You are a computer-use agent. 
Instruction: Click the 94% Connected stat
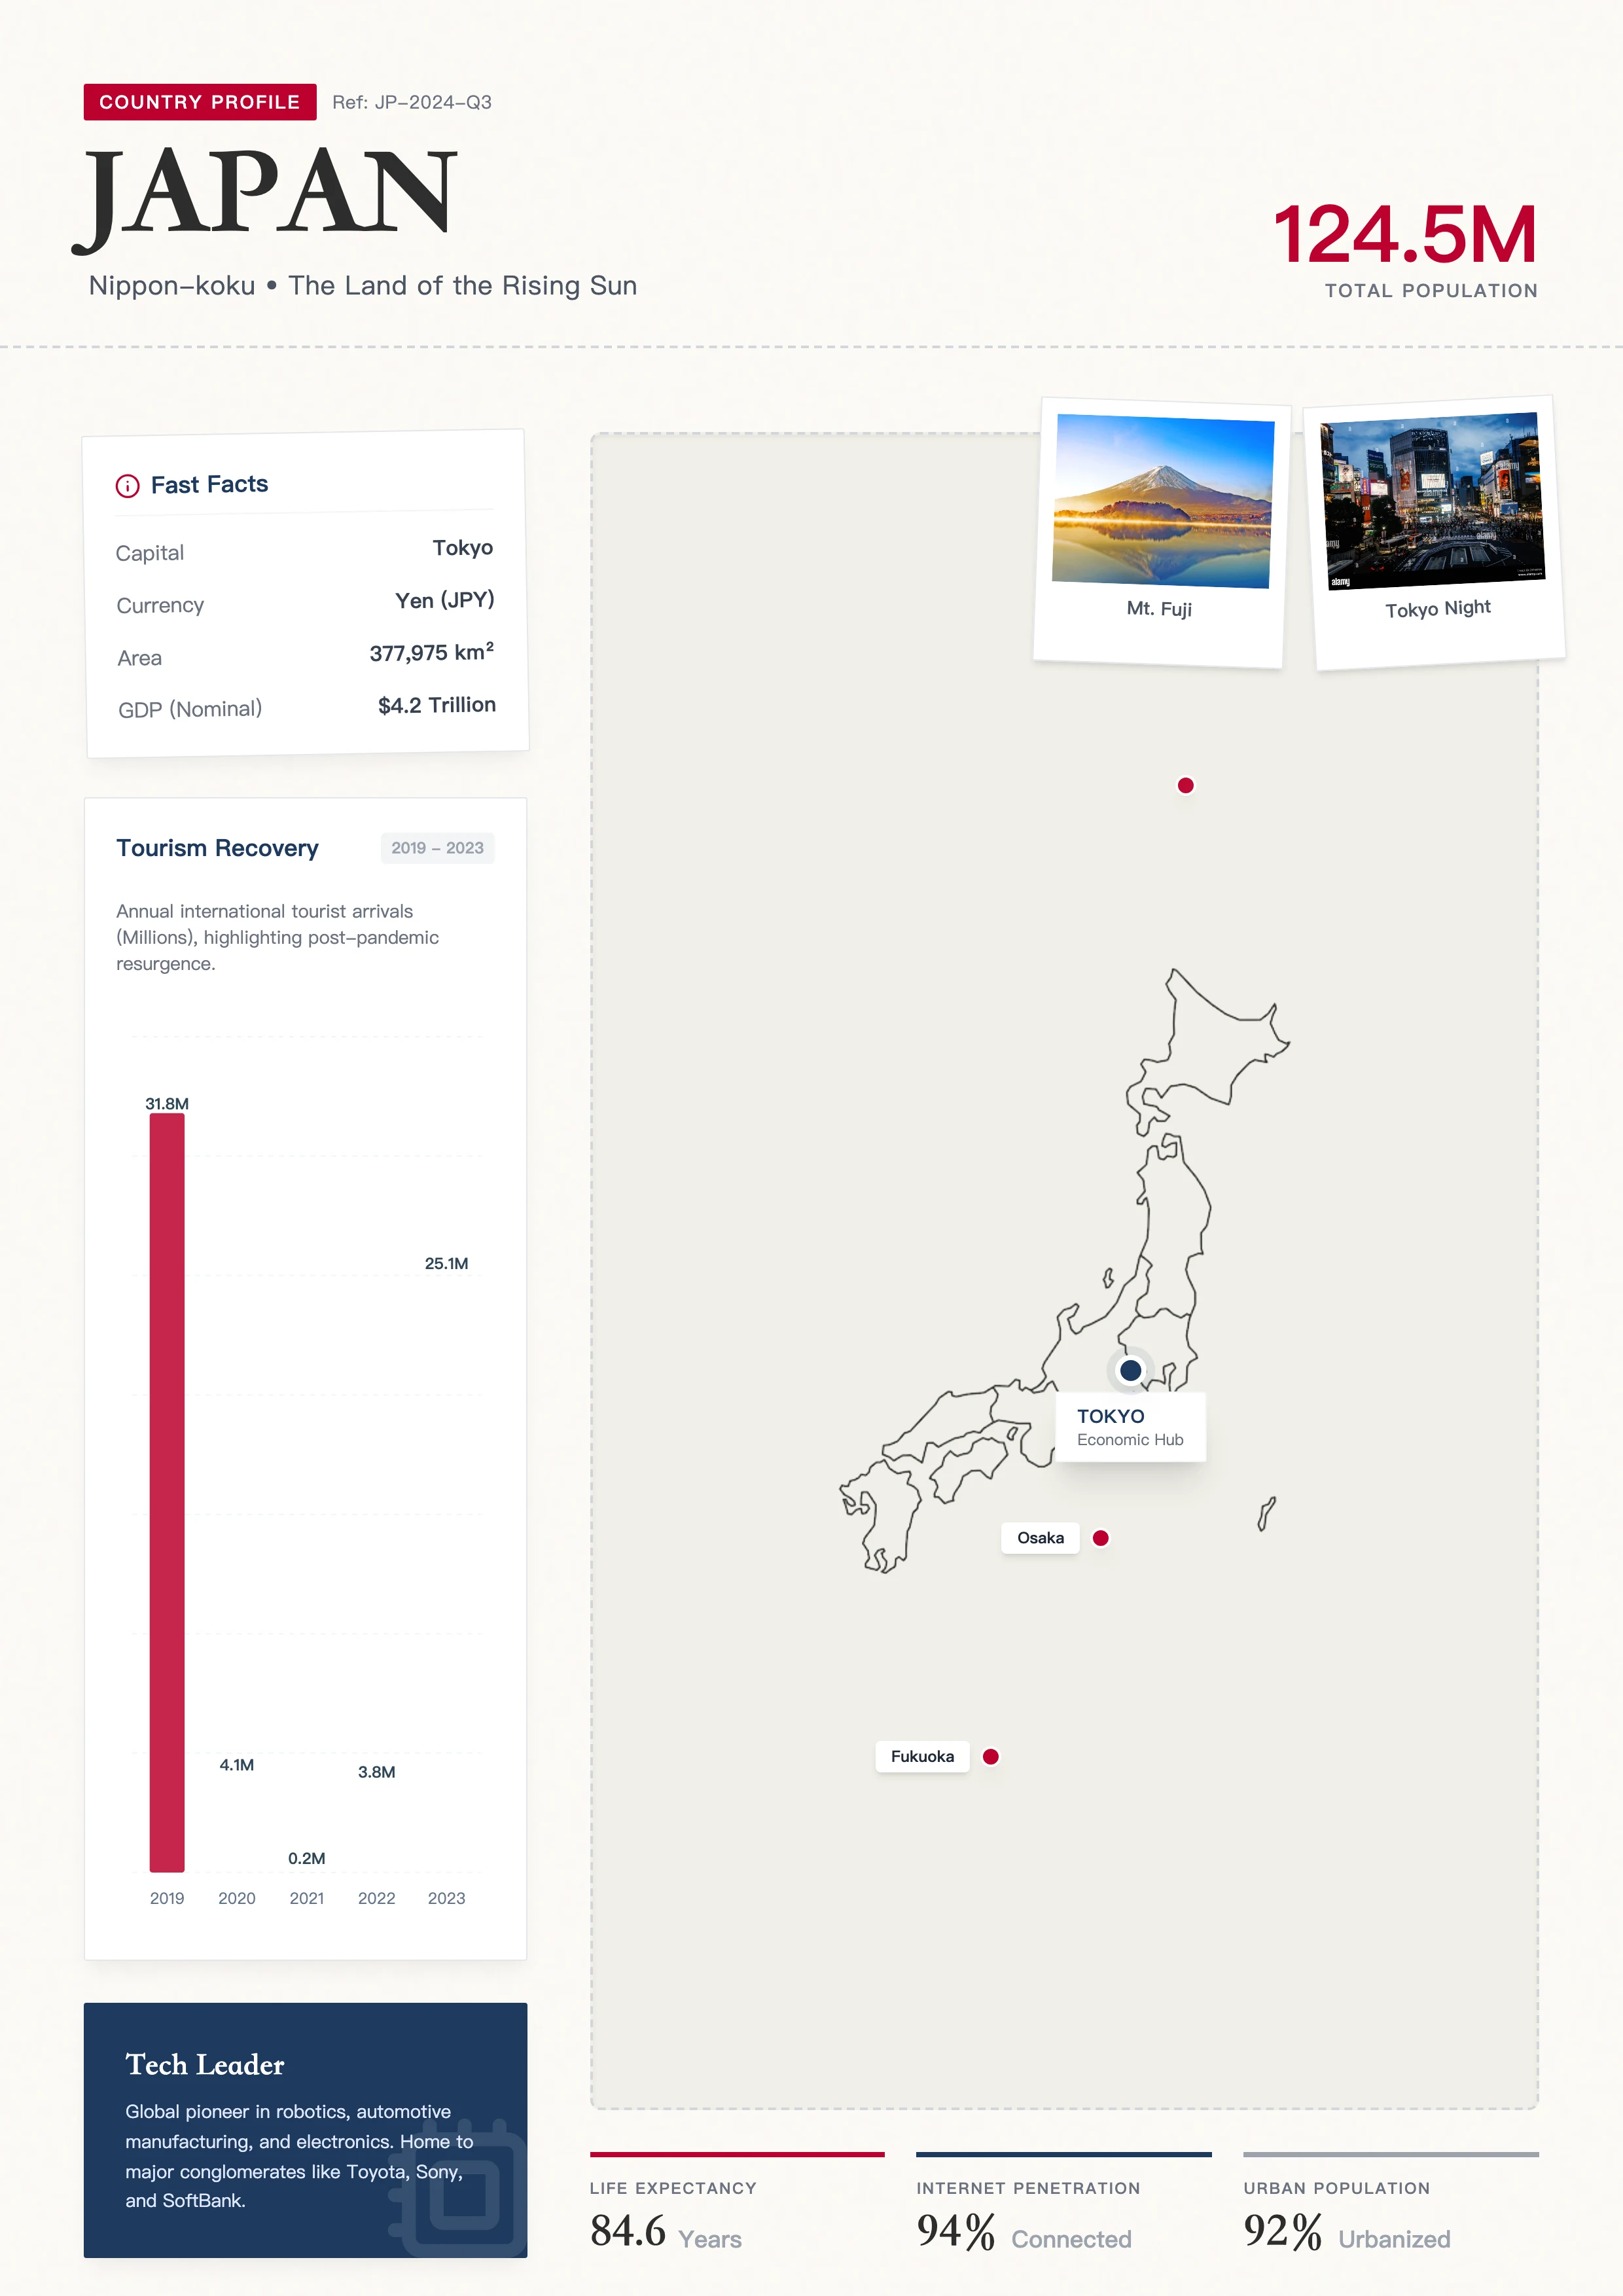coord(1024,2232)
